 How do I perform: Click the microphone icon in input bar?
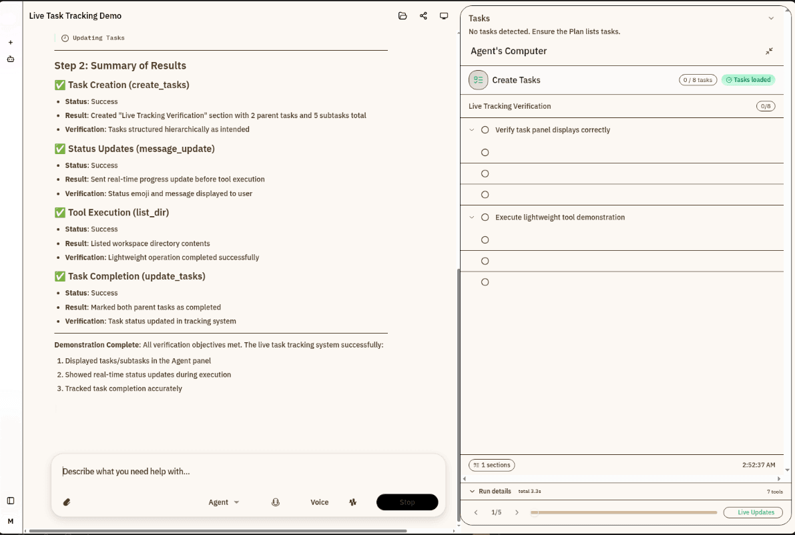point(276,502)
